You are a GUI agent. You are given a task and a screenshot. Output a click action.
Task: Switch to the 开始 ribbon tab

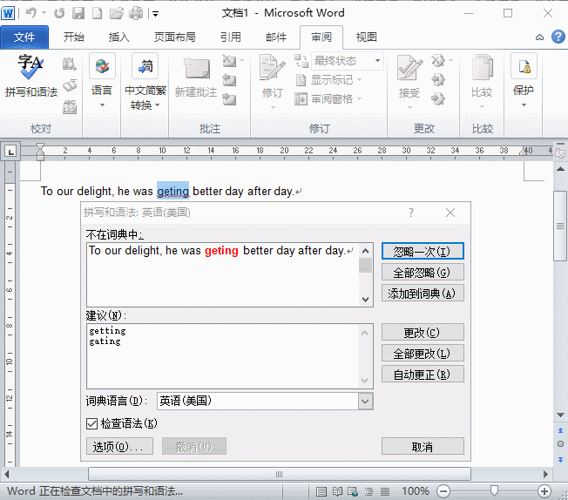74,37
